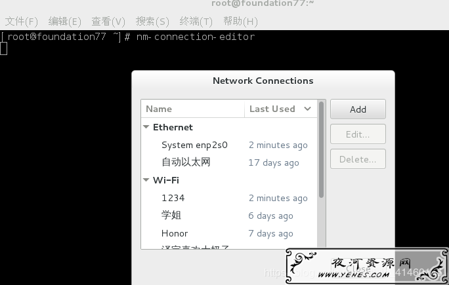Collapse the Ethernet group triangle
This screenshot has height=285, width=449.
tap(146, 127)
